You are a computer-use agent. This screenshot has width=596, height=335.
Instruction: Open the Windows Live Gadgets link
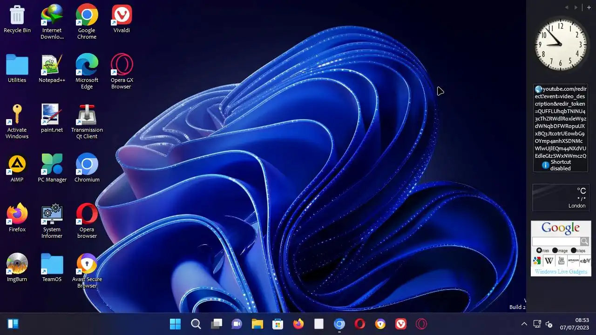point(561,272)
